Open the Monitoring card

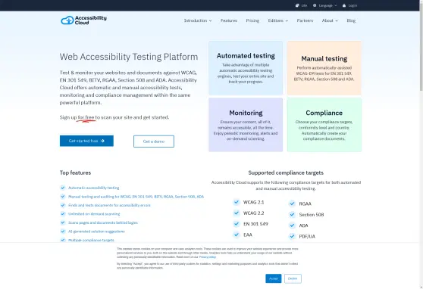(246, 125)
